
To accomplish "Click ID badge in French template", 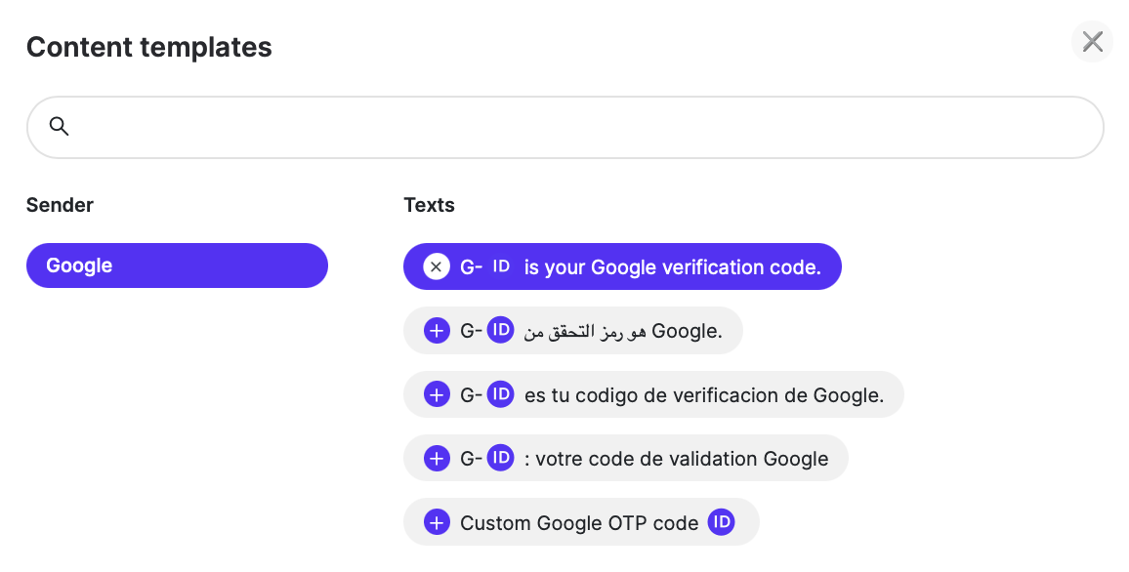I will pyautogui.click(x=500, y=459).
